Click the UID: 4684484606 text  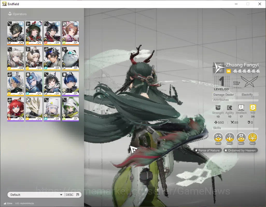tap(24, 203)
